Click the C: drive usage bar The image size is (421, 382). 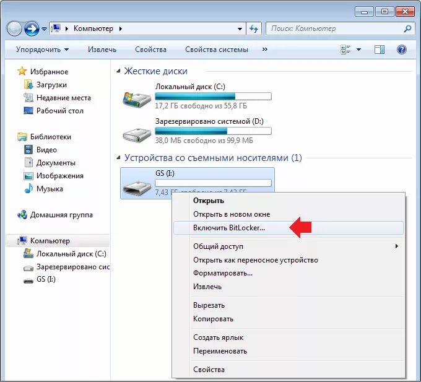click(x=213, y=96)
